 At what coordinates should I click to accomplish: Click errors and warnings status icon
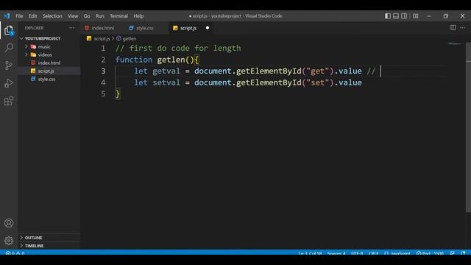coord(15,253)
